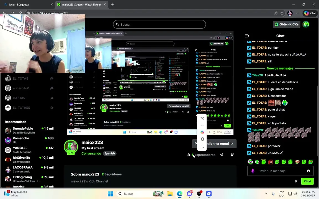
Task: Open Komanche recommended channel
Action: point(29,140)
